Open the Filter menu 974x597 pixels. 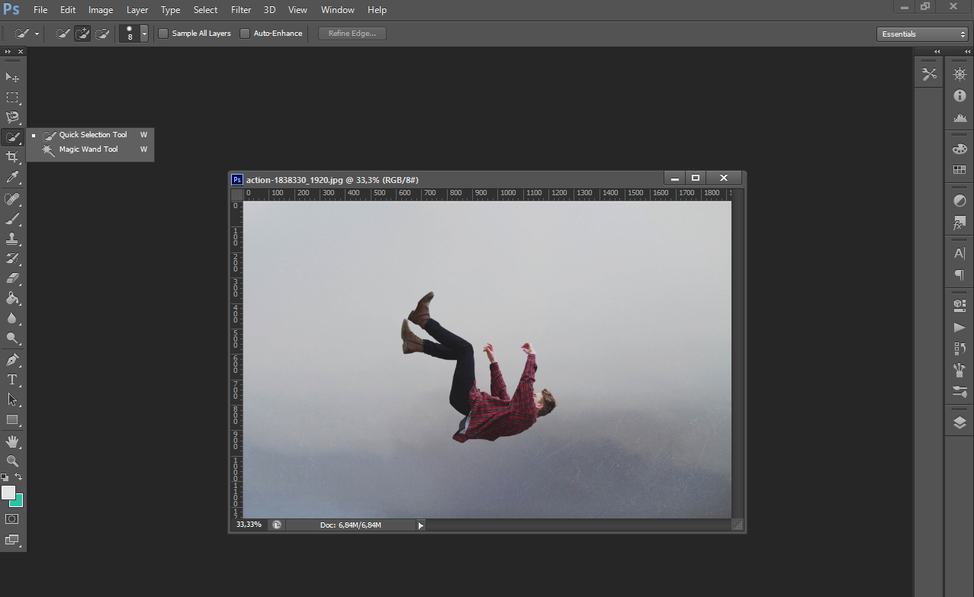[241, 10]
